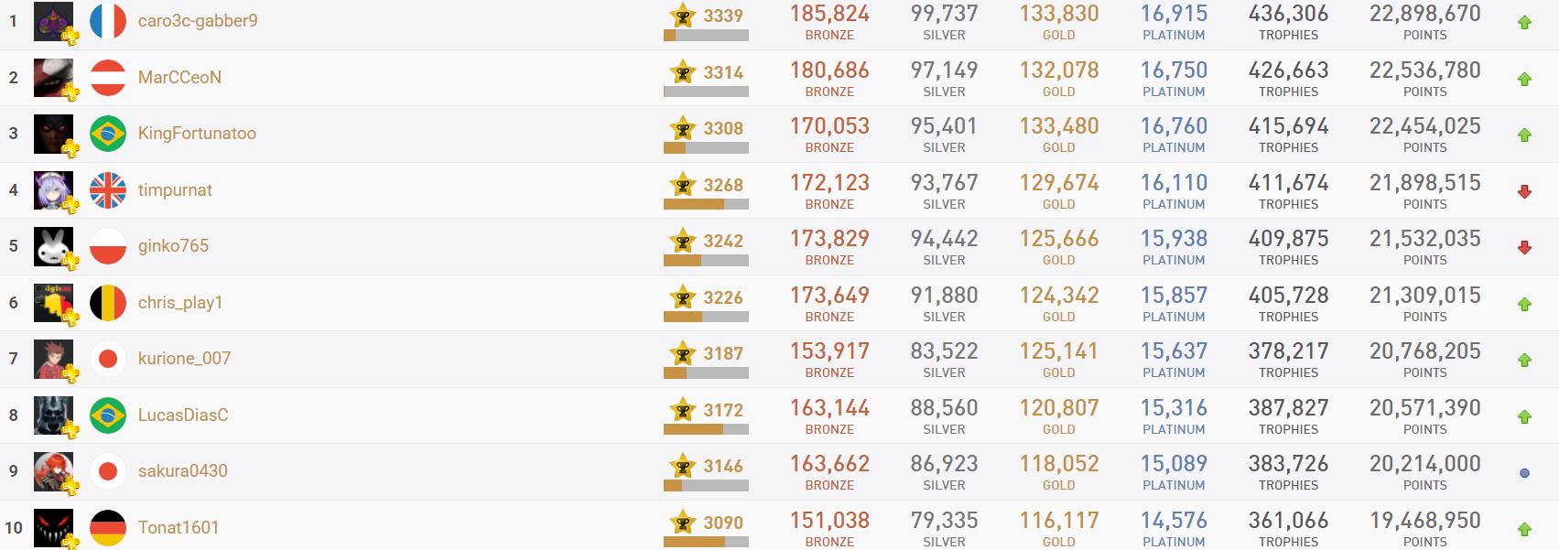Open LucasDiasC's profile link
The image size is (1559, 550).
pos(183,415)
